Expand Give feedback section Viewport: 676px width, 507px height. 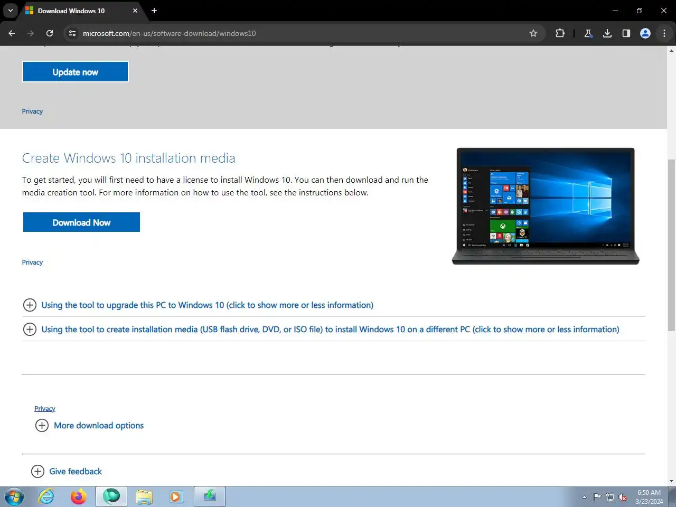[x=67, y=472]
